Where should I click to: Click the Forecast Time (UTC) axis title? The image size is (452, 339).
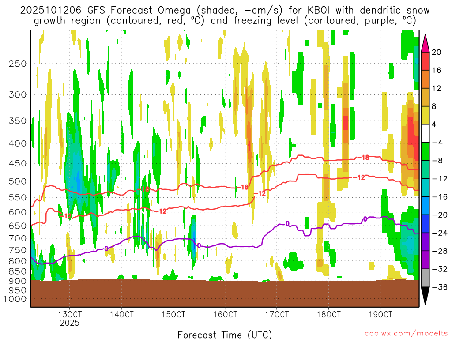225,335
